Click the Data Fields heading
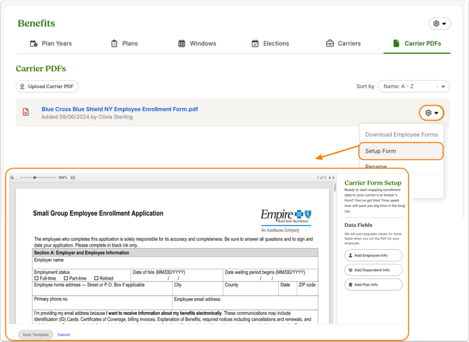 click(358, 225)
